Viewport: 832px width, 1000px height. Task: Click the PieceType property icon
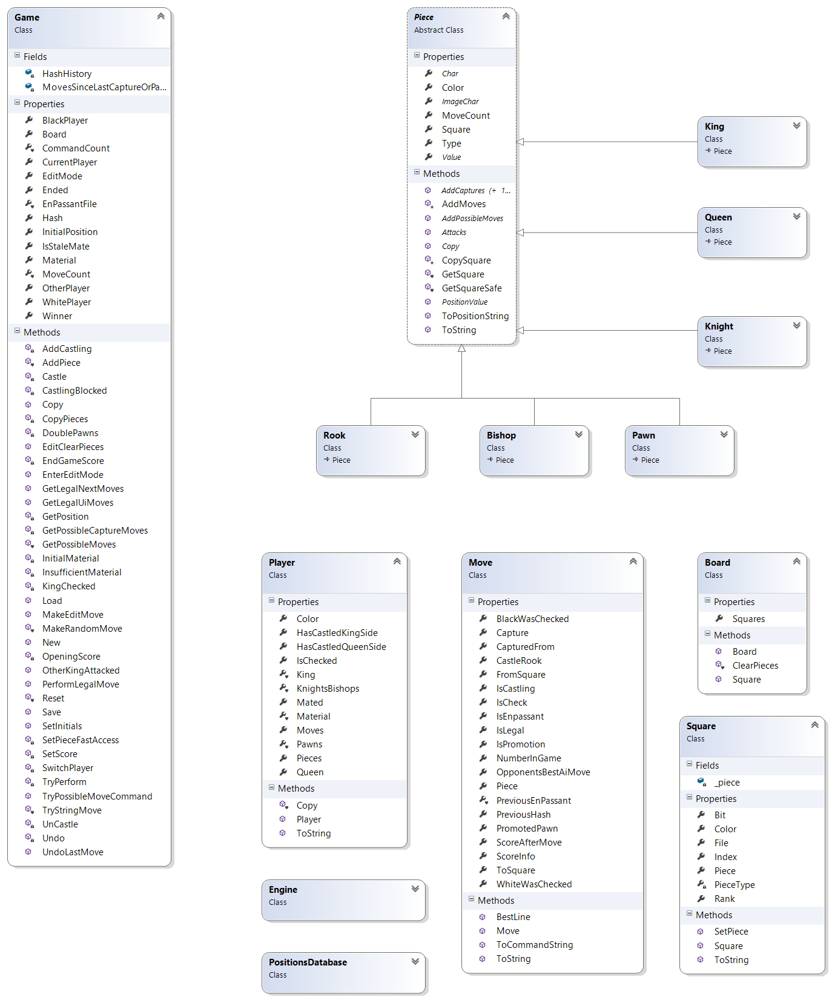(701, 884)
